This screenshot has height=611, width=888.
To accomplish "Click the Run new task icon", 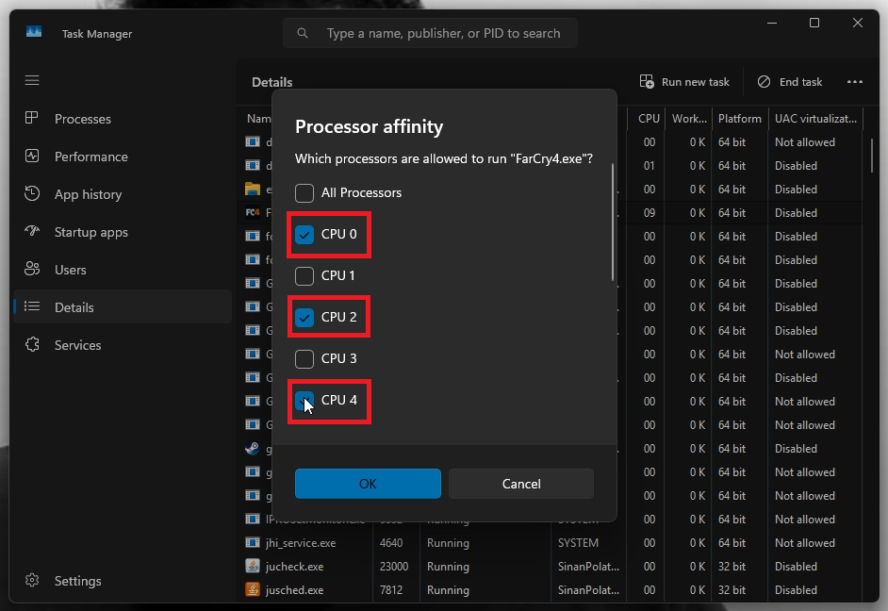I will [647, 81].
